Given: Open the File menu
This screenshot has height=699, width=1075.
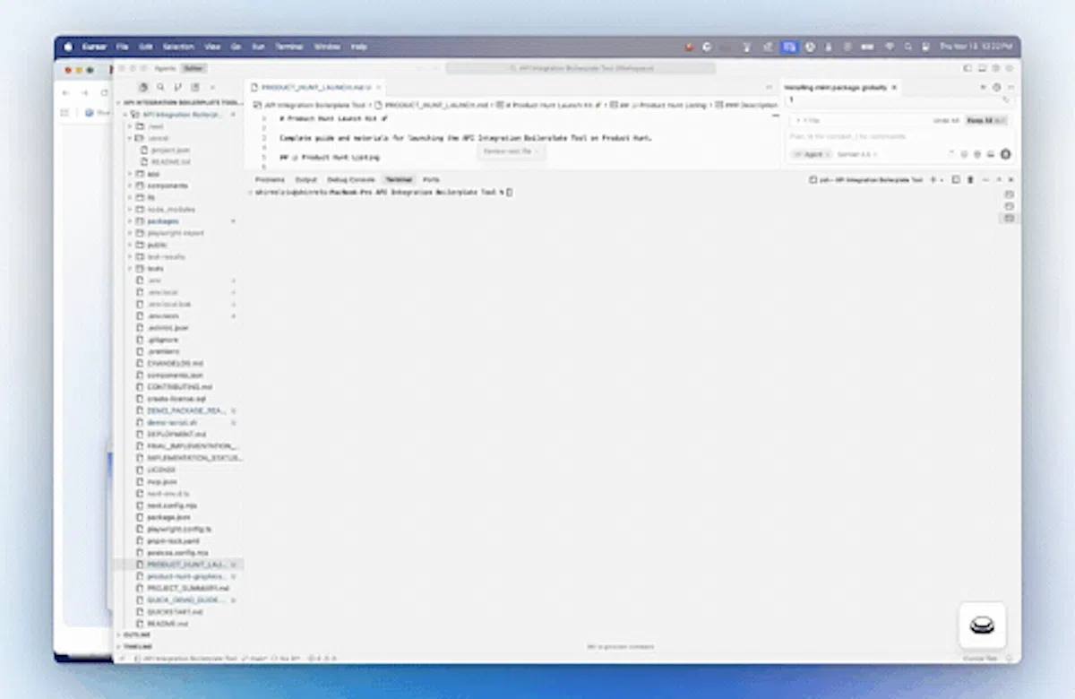Looking at the screenshot, I should point(122,47).
